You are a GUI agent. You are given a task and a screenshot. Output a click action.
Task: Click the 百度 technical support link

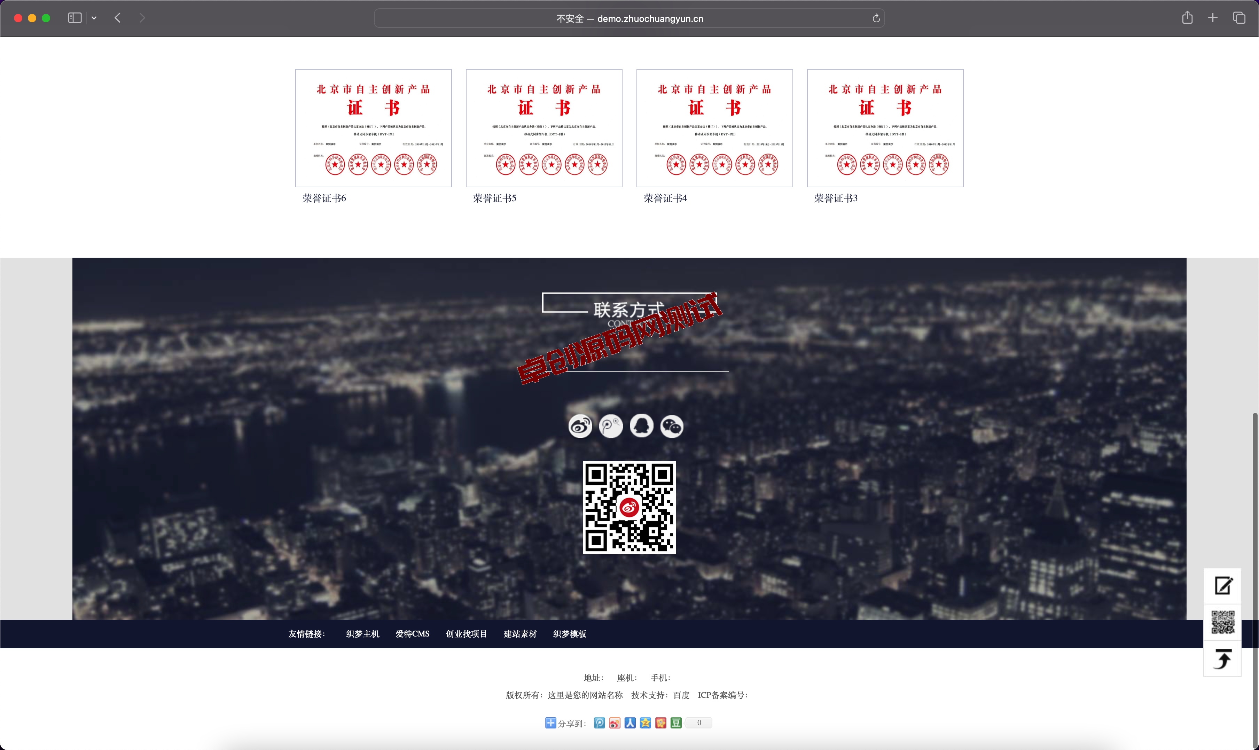[681, 695]
